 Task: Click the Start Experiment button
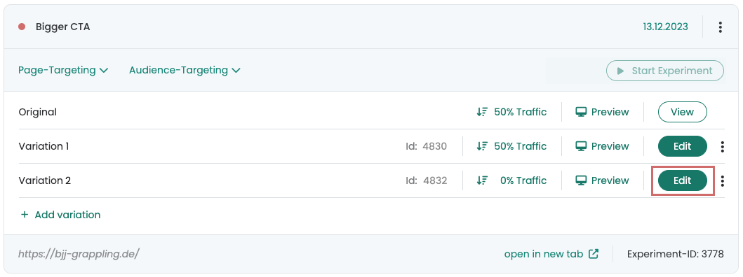pos(665,71)
